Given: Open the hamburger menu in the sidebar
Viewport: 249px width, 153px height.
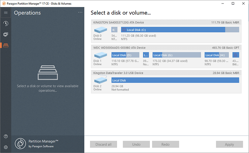Looking at the screenshot, I should pos(6,13).
